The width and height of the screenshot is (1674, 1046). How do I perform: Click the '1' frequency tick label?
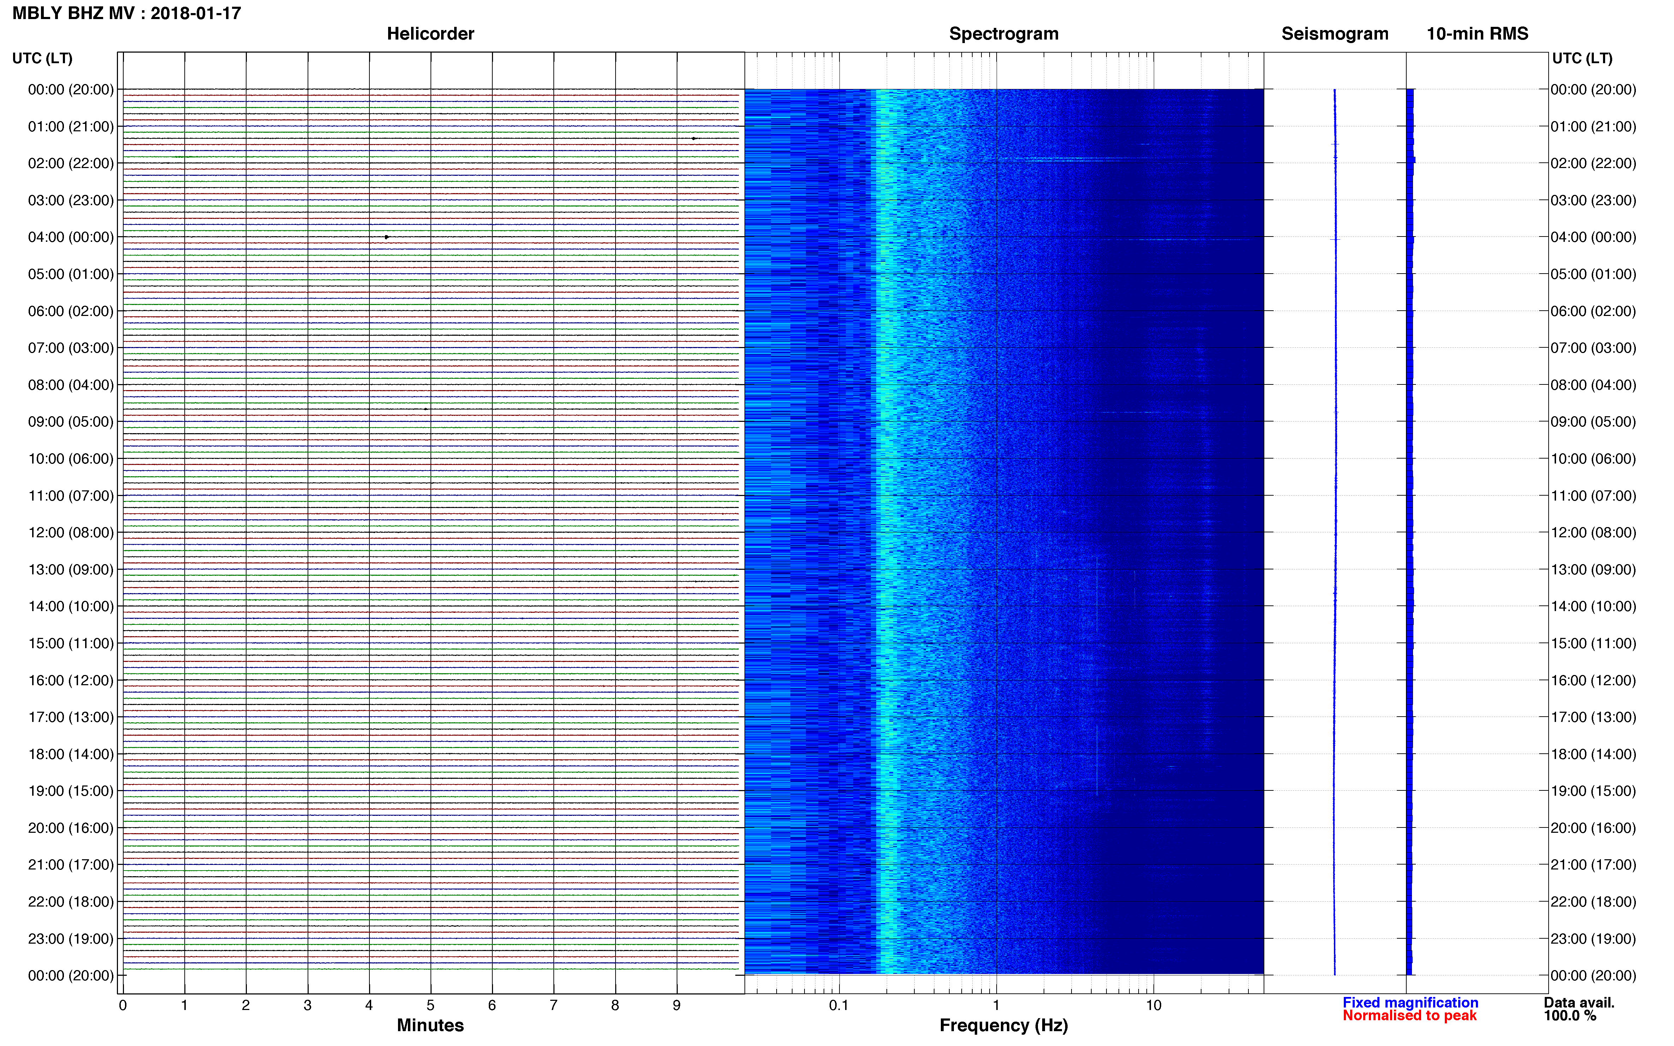(996, 1005)
